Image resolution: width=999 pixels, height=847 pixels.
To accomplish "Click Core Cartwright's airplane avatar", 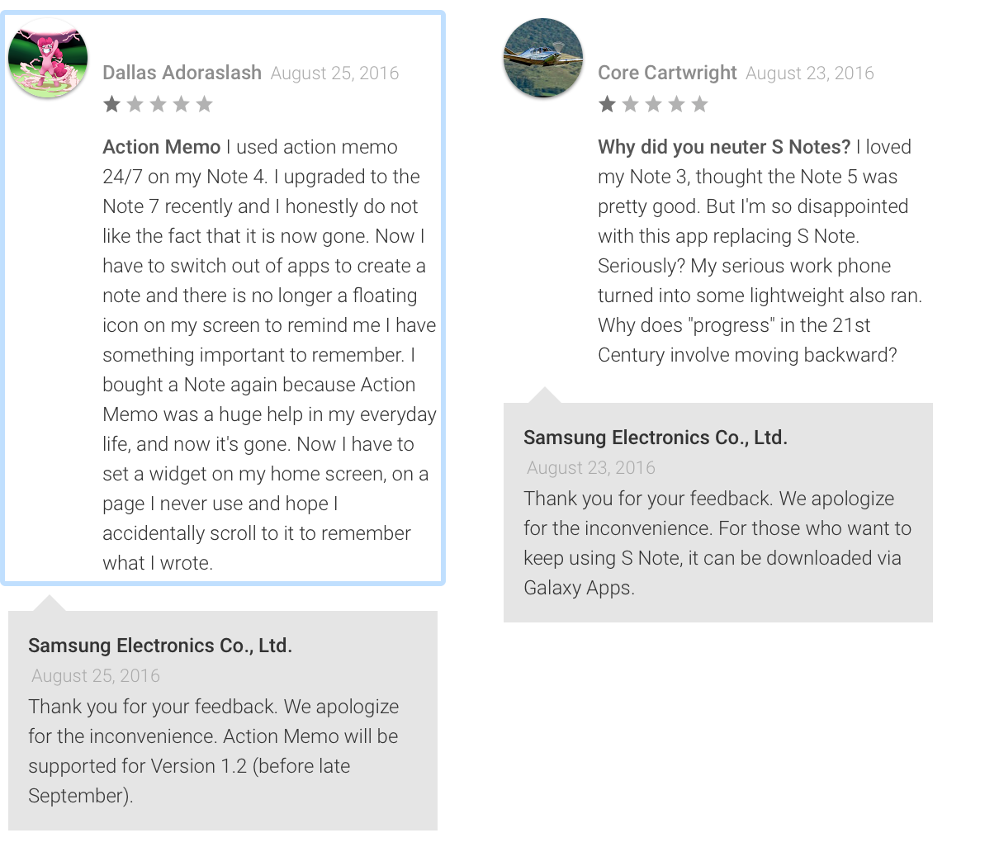I will [x=543, y=59].
